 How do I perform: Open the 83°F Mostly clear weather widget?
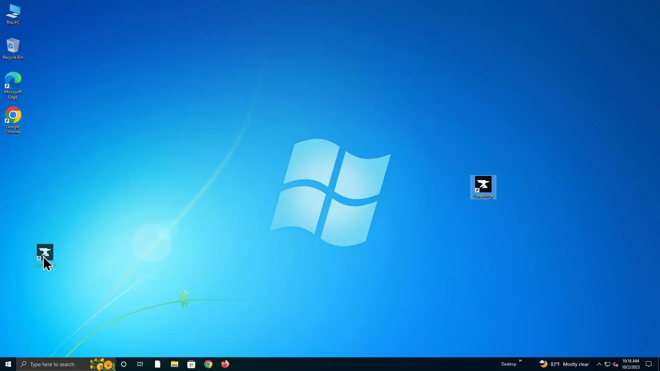(x=564, y=364)
